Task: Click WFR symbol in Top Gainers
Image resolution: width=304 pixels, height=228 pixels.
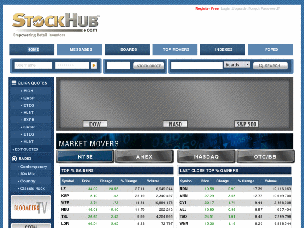Action: [65, 202]
